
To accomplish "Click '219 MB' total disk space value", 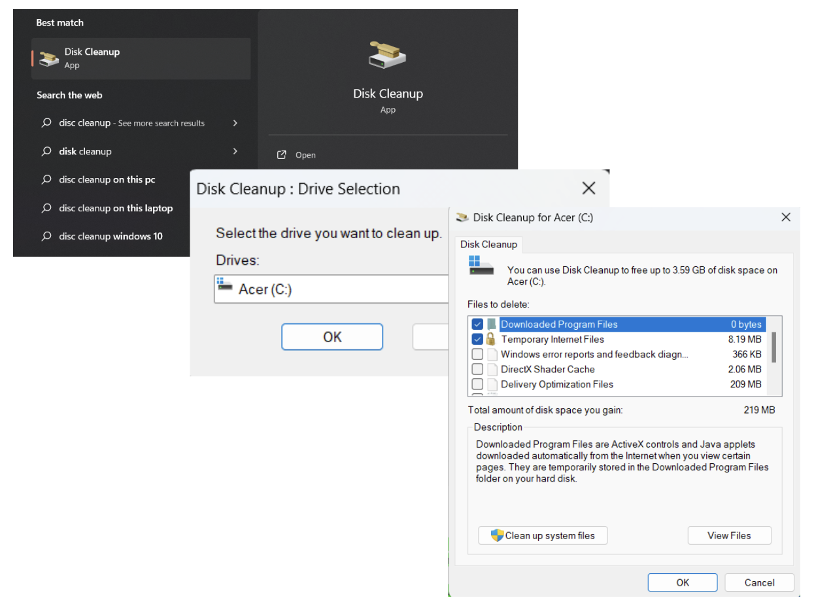I will (x=759, y=410).
